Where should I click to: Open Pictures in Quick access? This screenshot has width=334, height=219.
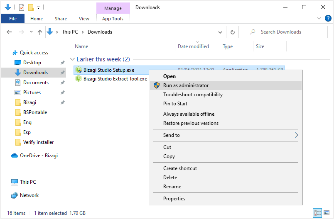click(32, 92)
